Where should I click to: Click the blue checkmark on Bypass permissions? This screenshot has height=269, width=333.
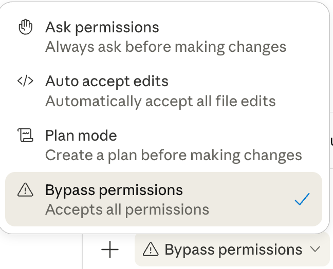pos(302,199)
